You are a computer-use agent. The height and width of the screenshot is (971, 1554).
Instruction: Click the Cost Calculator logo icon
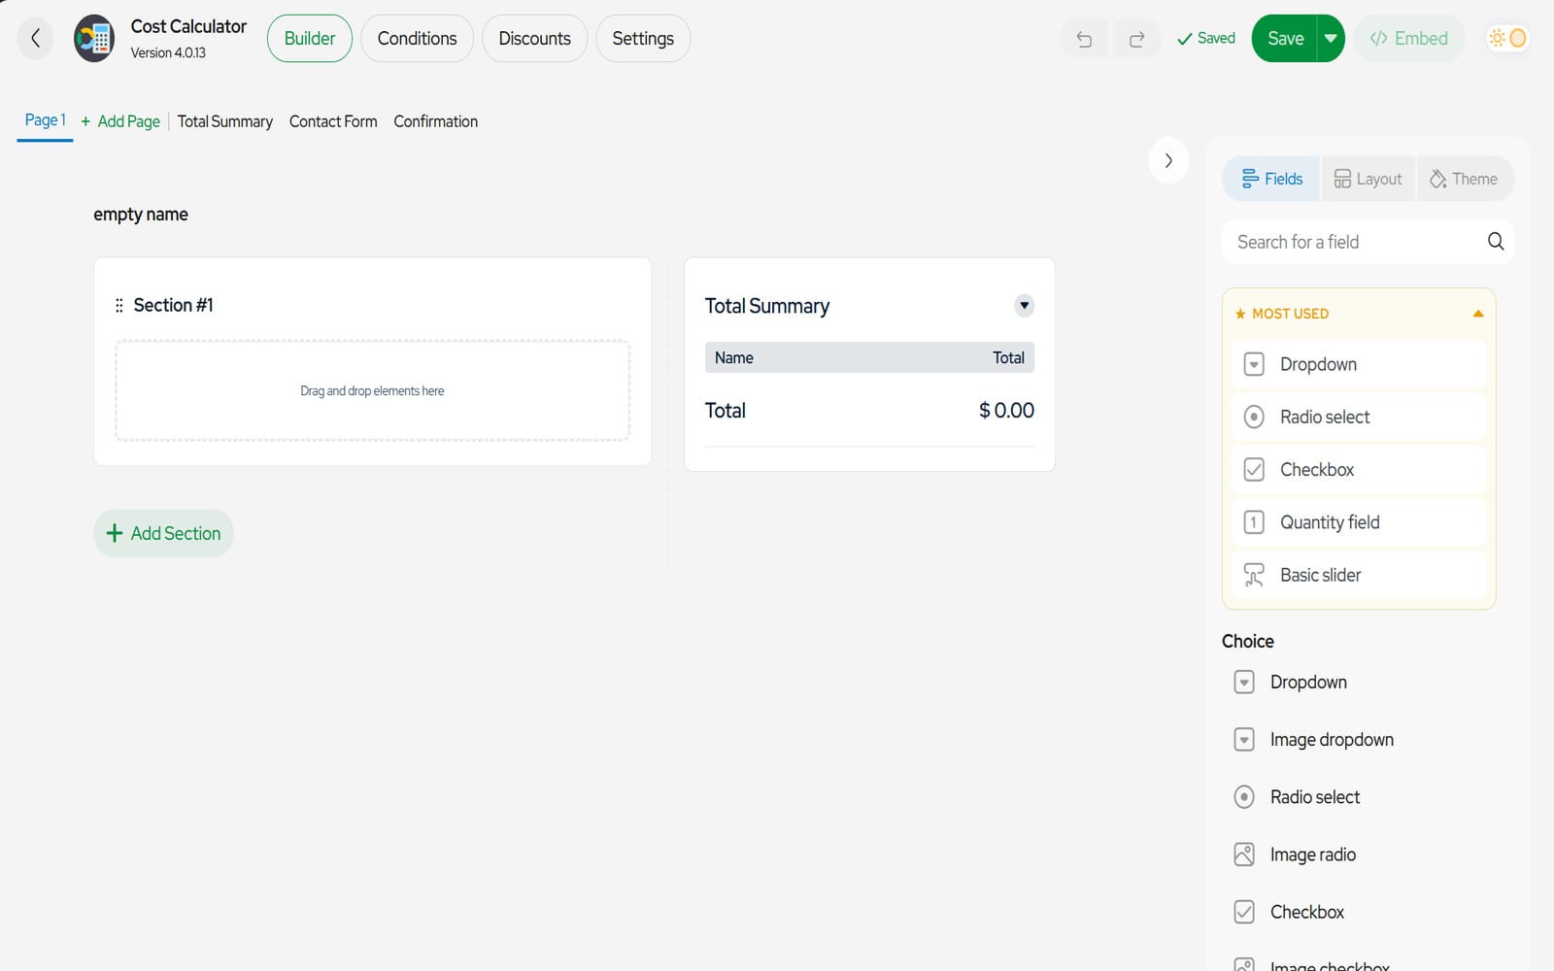(94, 39)
